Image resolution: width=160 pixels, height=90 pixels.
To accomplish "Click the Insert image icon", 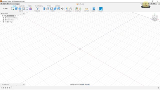I will [94, 8].
